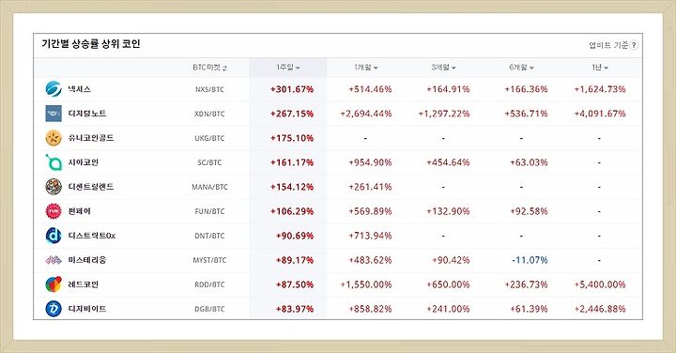676x353 pixels.
Task: Click the 미스테리움 purple wave icon
Action: (54, 260)
